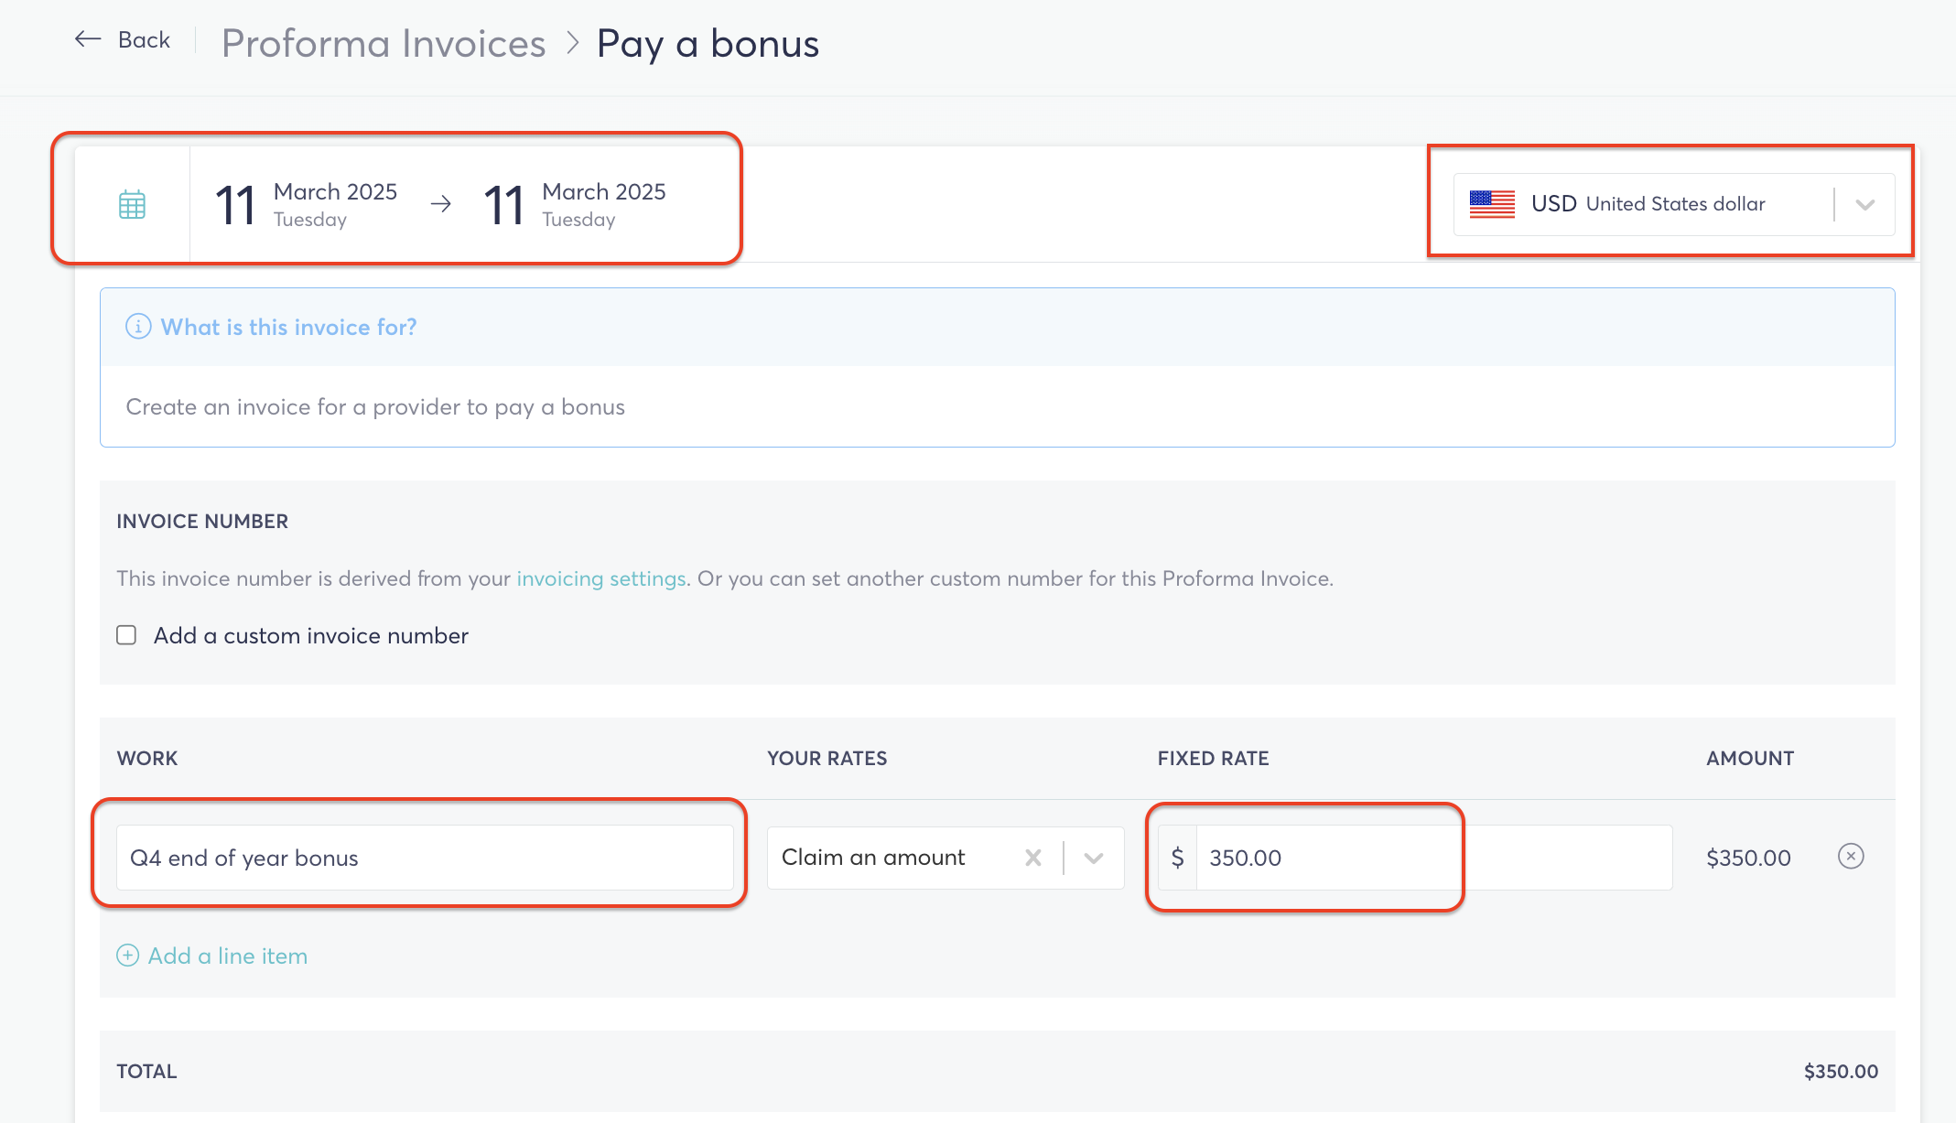Click the US flag currency icon
Viewport: 1956px width, 1123px height.
pos(1492,204)
